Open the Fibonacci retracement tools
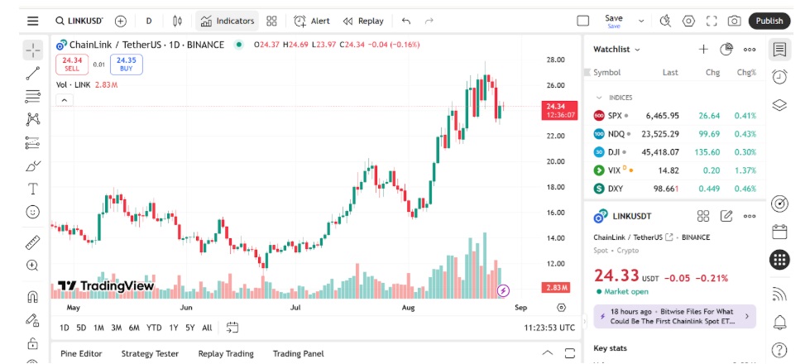The height and width of the screenshot is (364, 800). [32, 96]
